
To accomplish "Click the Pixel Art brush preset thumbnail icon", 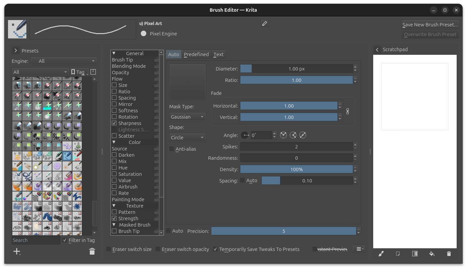I will (17, 29).
